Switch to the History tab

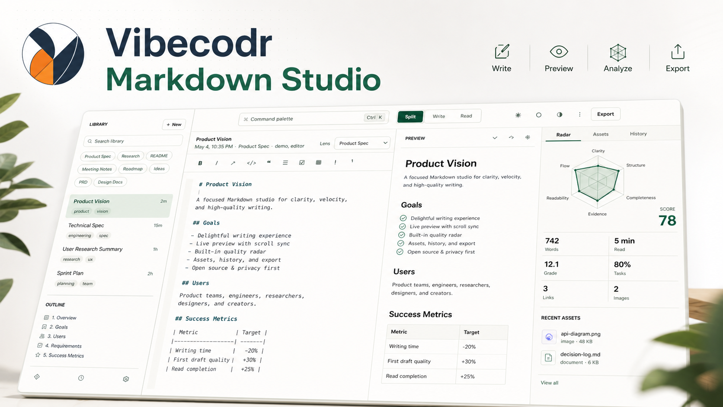tap(638, 134)
